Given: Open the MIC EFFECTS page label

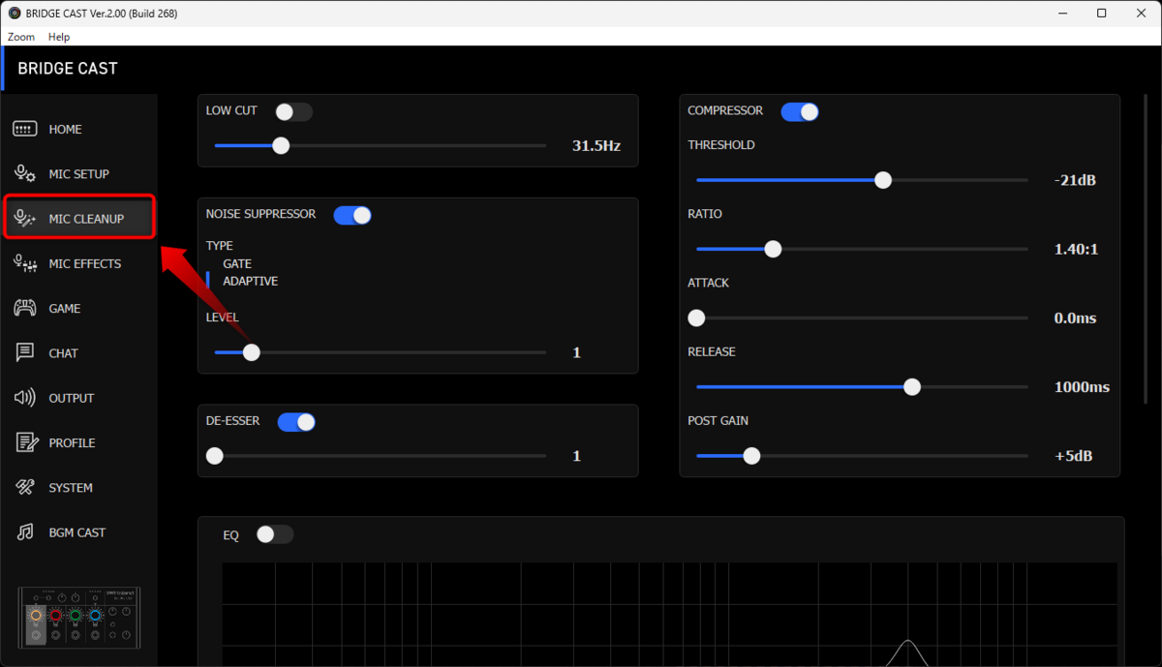Looking at the screenshot, I should tap(85, 263).
